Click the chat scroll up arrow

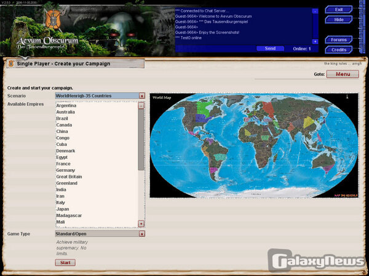(x=315, y=11)
